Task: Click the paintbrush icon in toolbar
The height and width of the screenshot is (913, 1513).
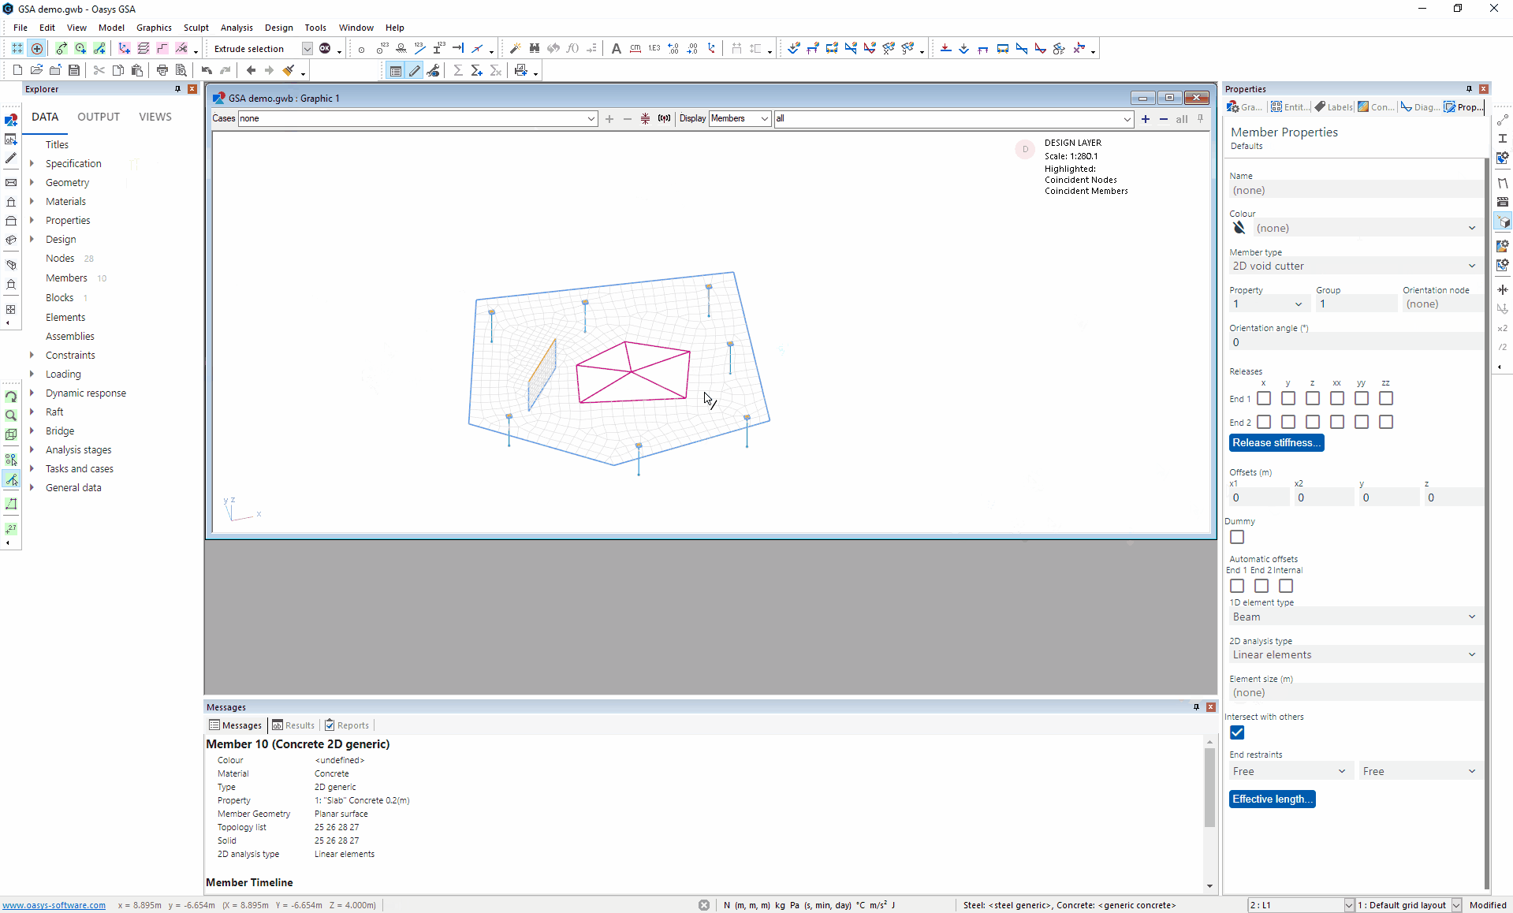Action: 289,70
